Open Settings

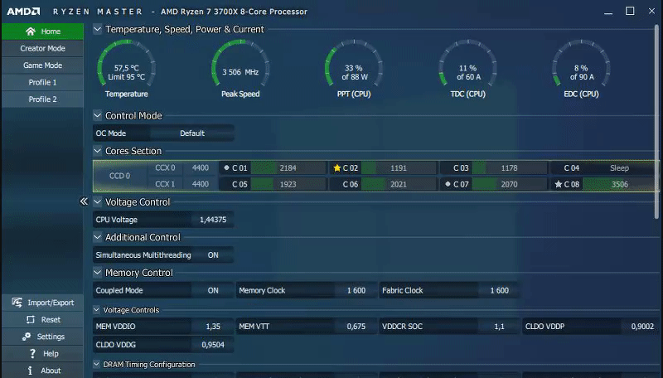click(43, 337)
